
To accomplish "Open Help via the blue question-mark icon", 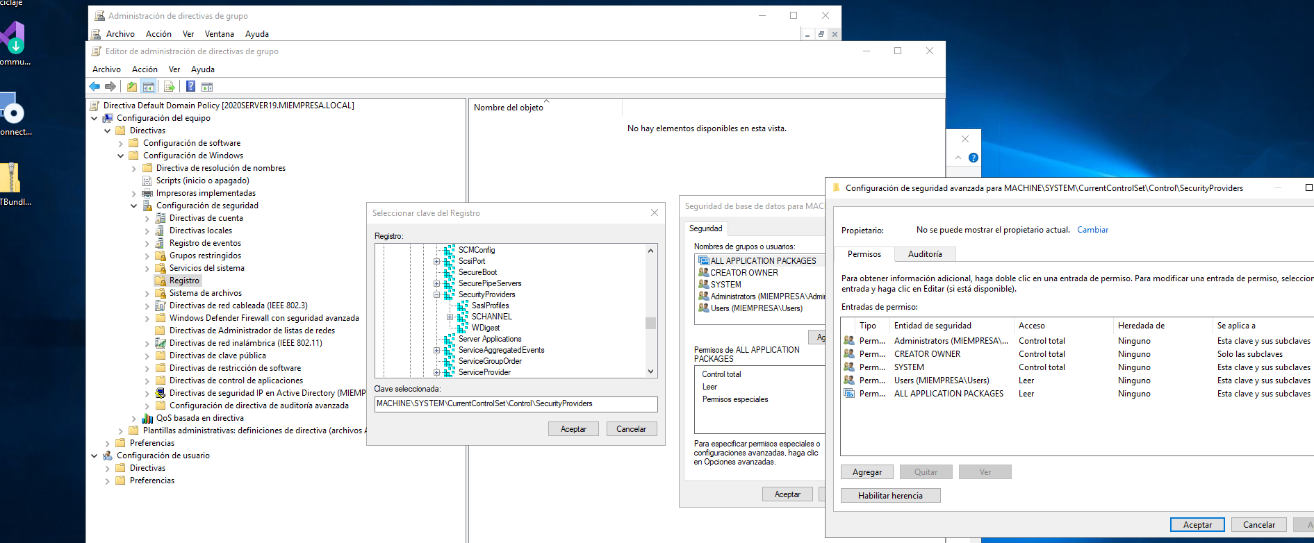I will (190, 87).
